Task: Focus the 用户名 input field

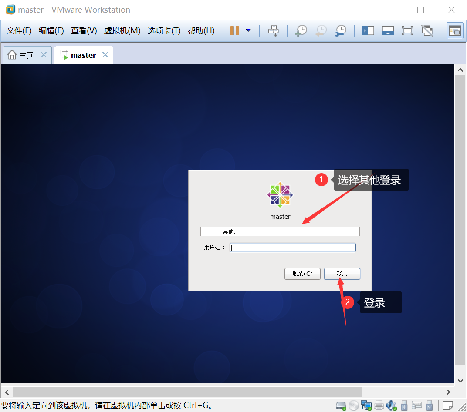Action: coord(292,248)
